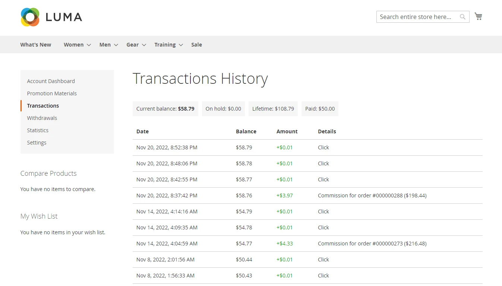The image size is (502, 286).
Task: Open Promotion Materials in sidebar
Action: pos(52,93)
